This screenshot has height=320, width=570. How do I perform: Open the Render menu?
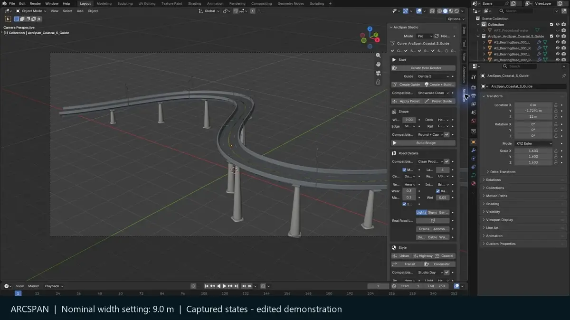coord(36,3)
